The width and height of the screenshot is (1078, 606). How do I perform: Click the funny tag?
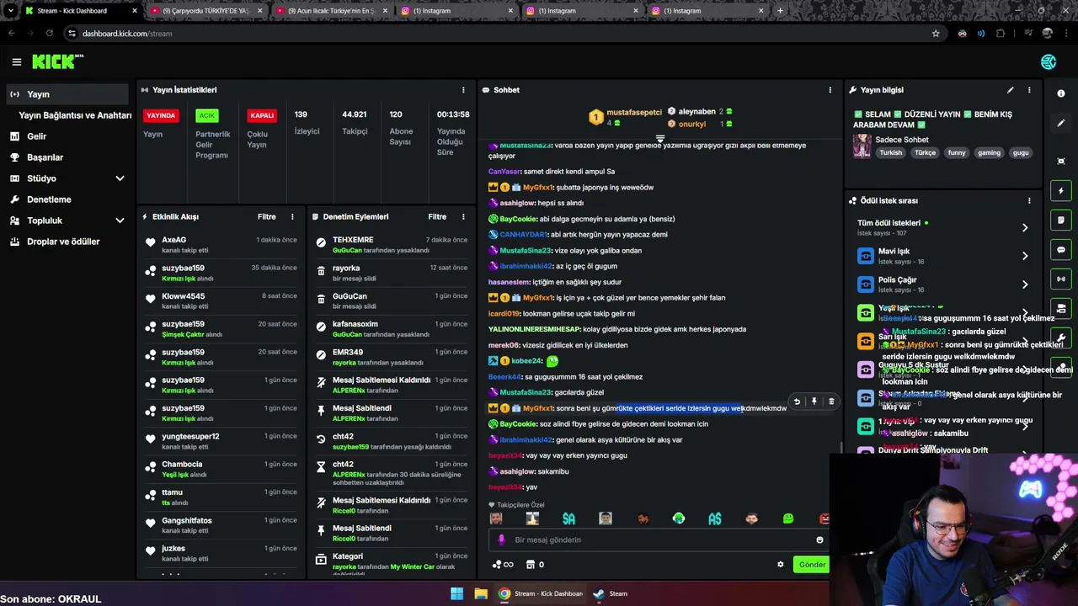point(957,153)
